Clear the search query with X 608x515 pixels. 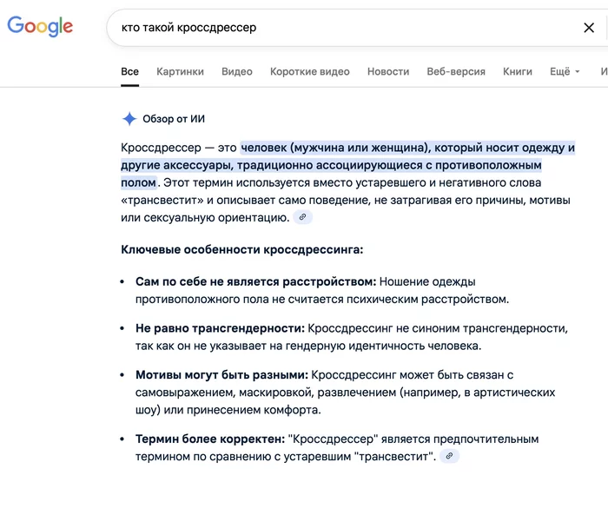[x=589, y=28]
